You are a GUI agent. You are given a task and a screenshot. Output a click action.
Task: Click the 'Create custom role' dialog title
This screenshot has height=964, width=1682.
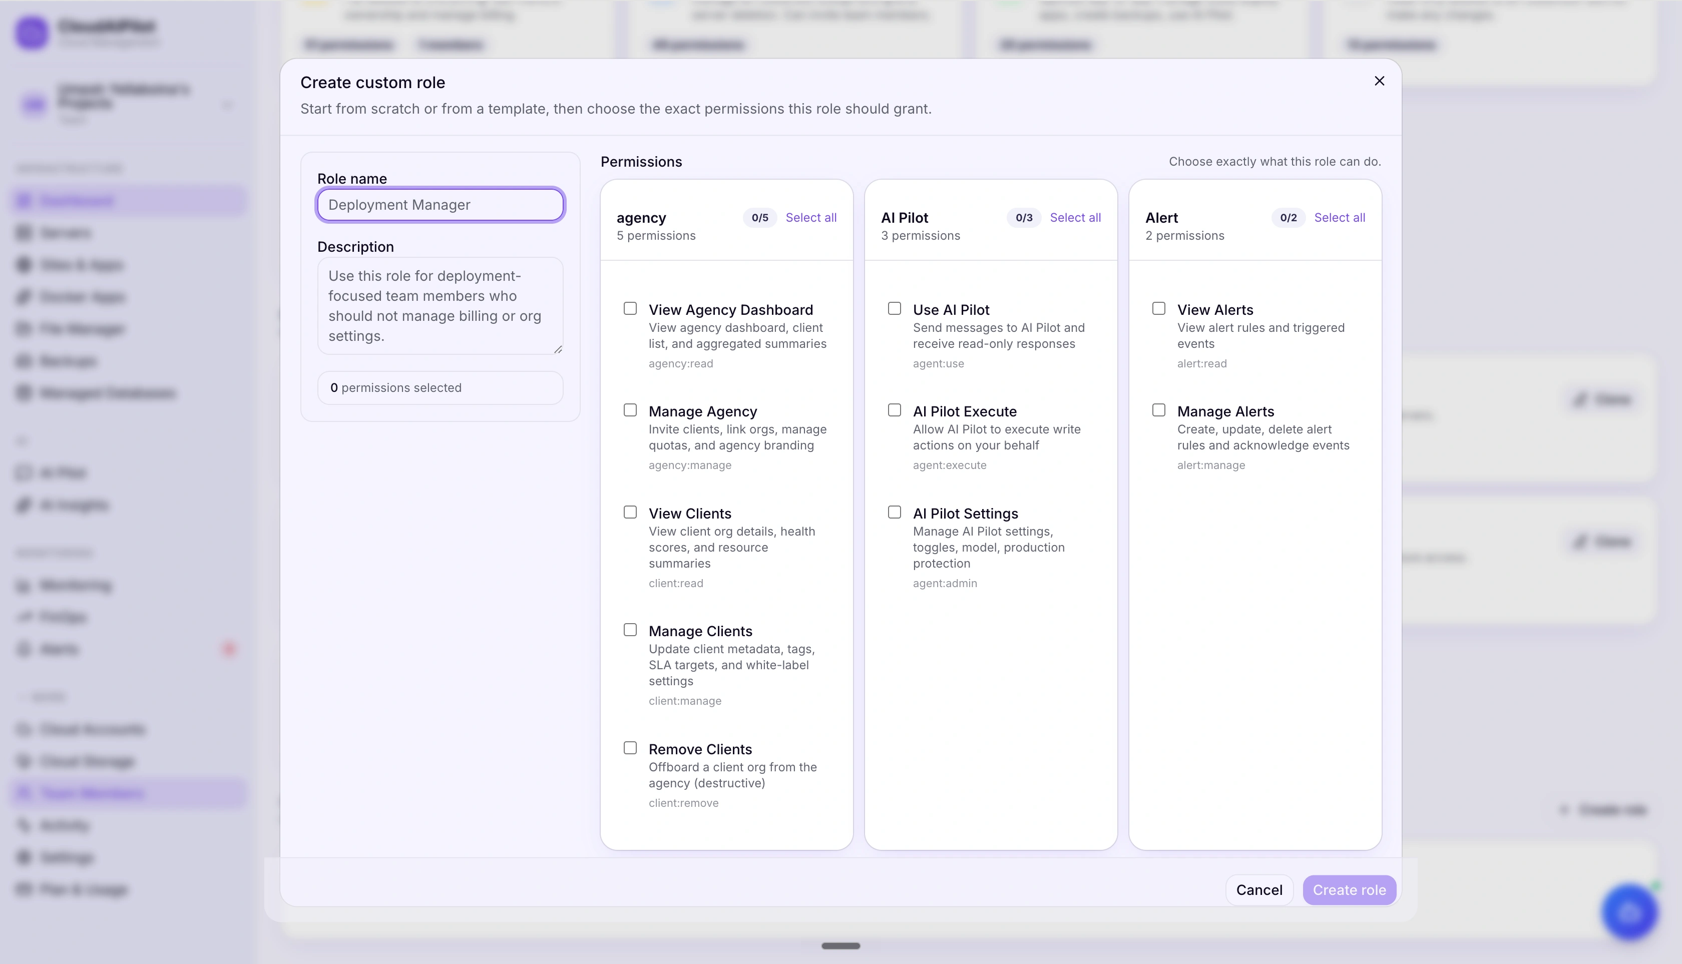pyautogui.click(x=373, y=83)
